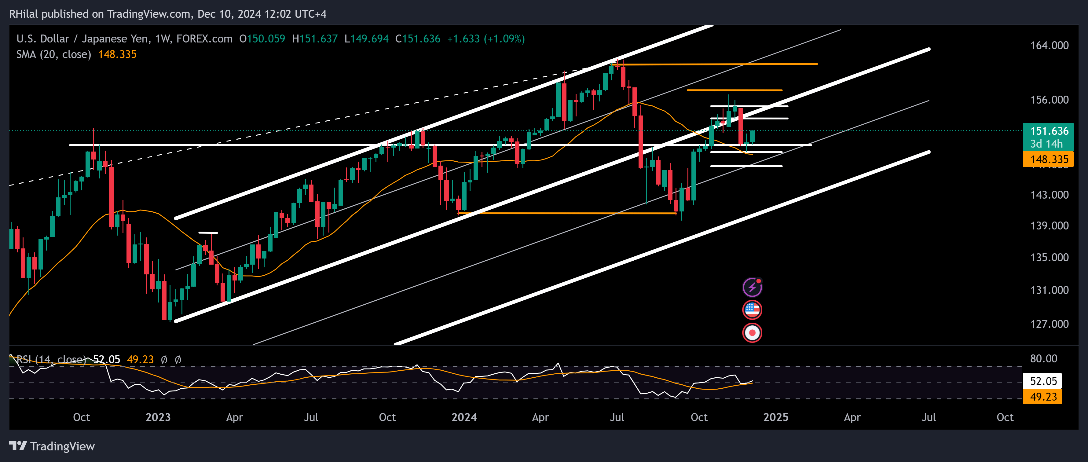Click the TradingView logo at bottom left
Viewport: 1088px width, 462px height.
[x=52, y=446]
